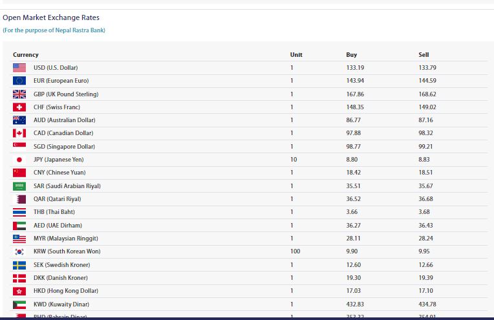Click the UK Pound Sterling flag icon
The image size is (494, 320).
pyautogui.click(x=19, y=94)
